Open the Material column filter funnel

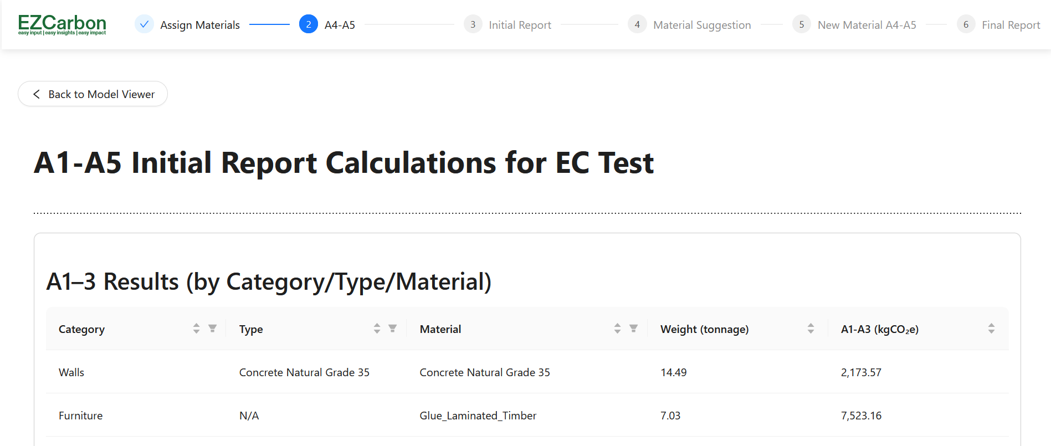point(633,328)
